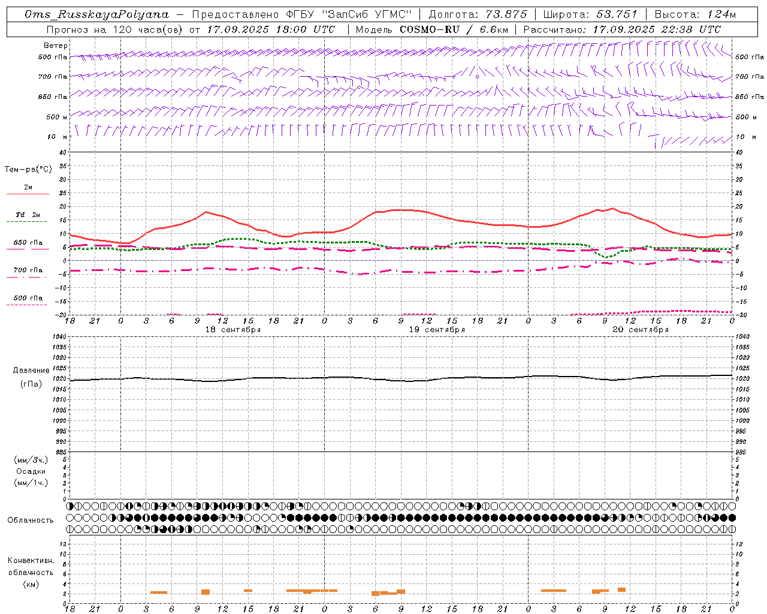The height and width of the screenshot is (614, 767).
Task: Click the (мм/1ч.) precipitation unit label
Action: [31, 483]
